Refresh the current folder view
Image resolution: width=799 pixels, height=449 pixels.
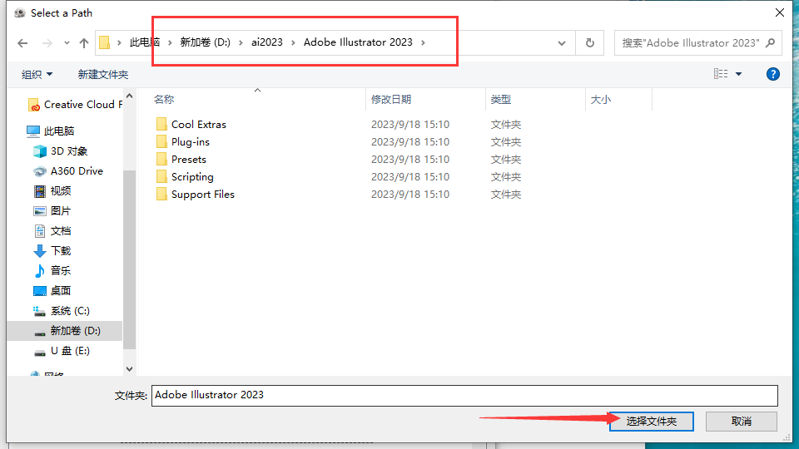[589, 42]
